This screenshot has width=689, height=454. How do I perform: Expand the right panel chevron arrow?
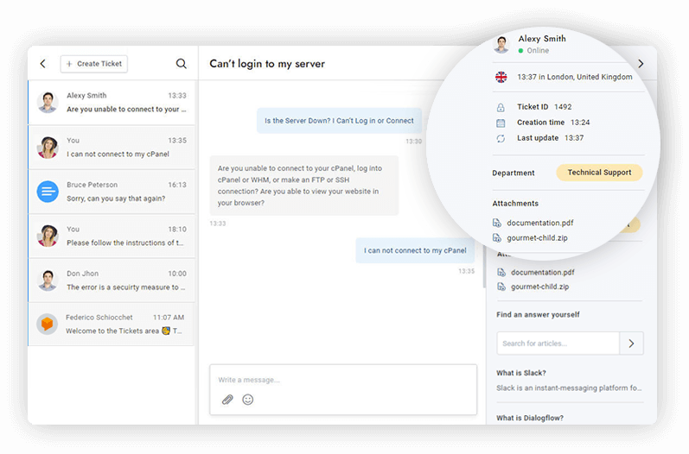pyautogui.click(x=641, y=64)
